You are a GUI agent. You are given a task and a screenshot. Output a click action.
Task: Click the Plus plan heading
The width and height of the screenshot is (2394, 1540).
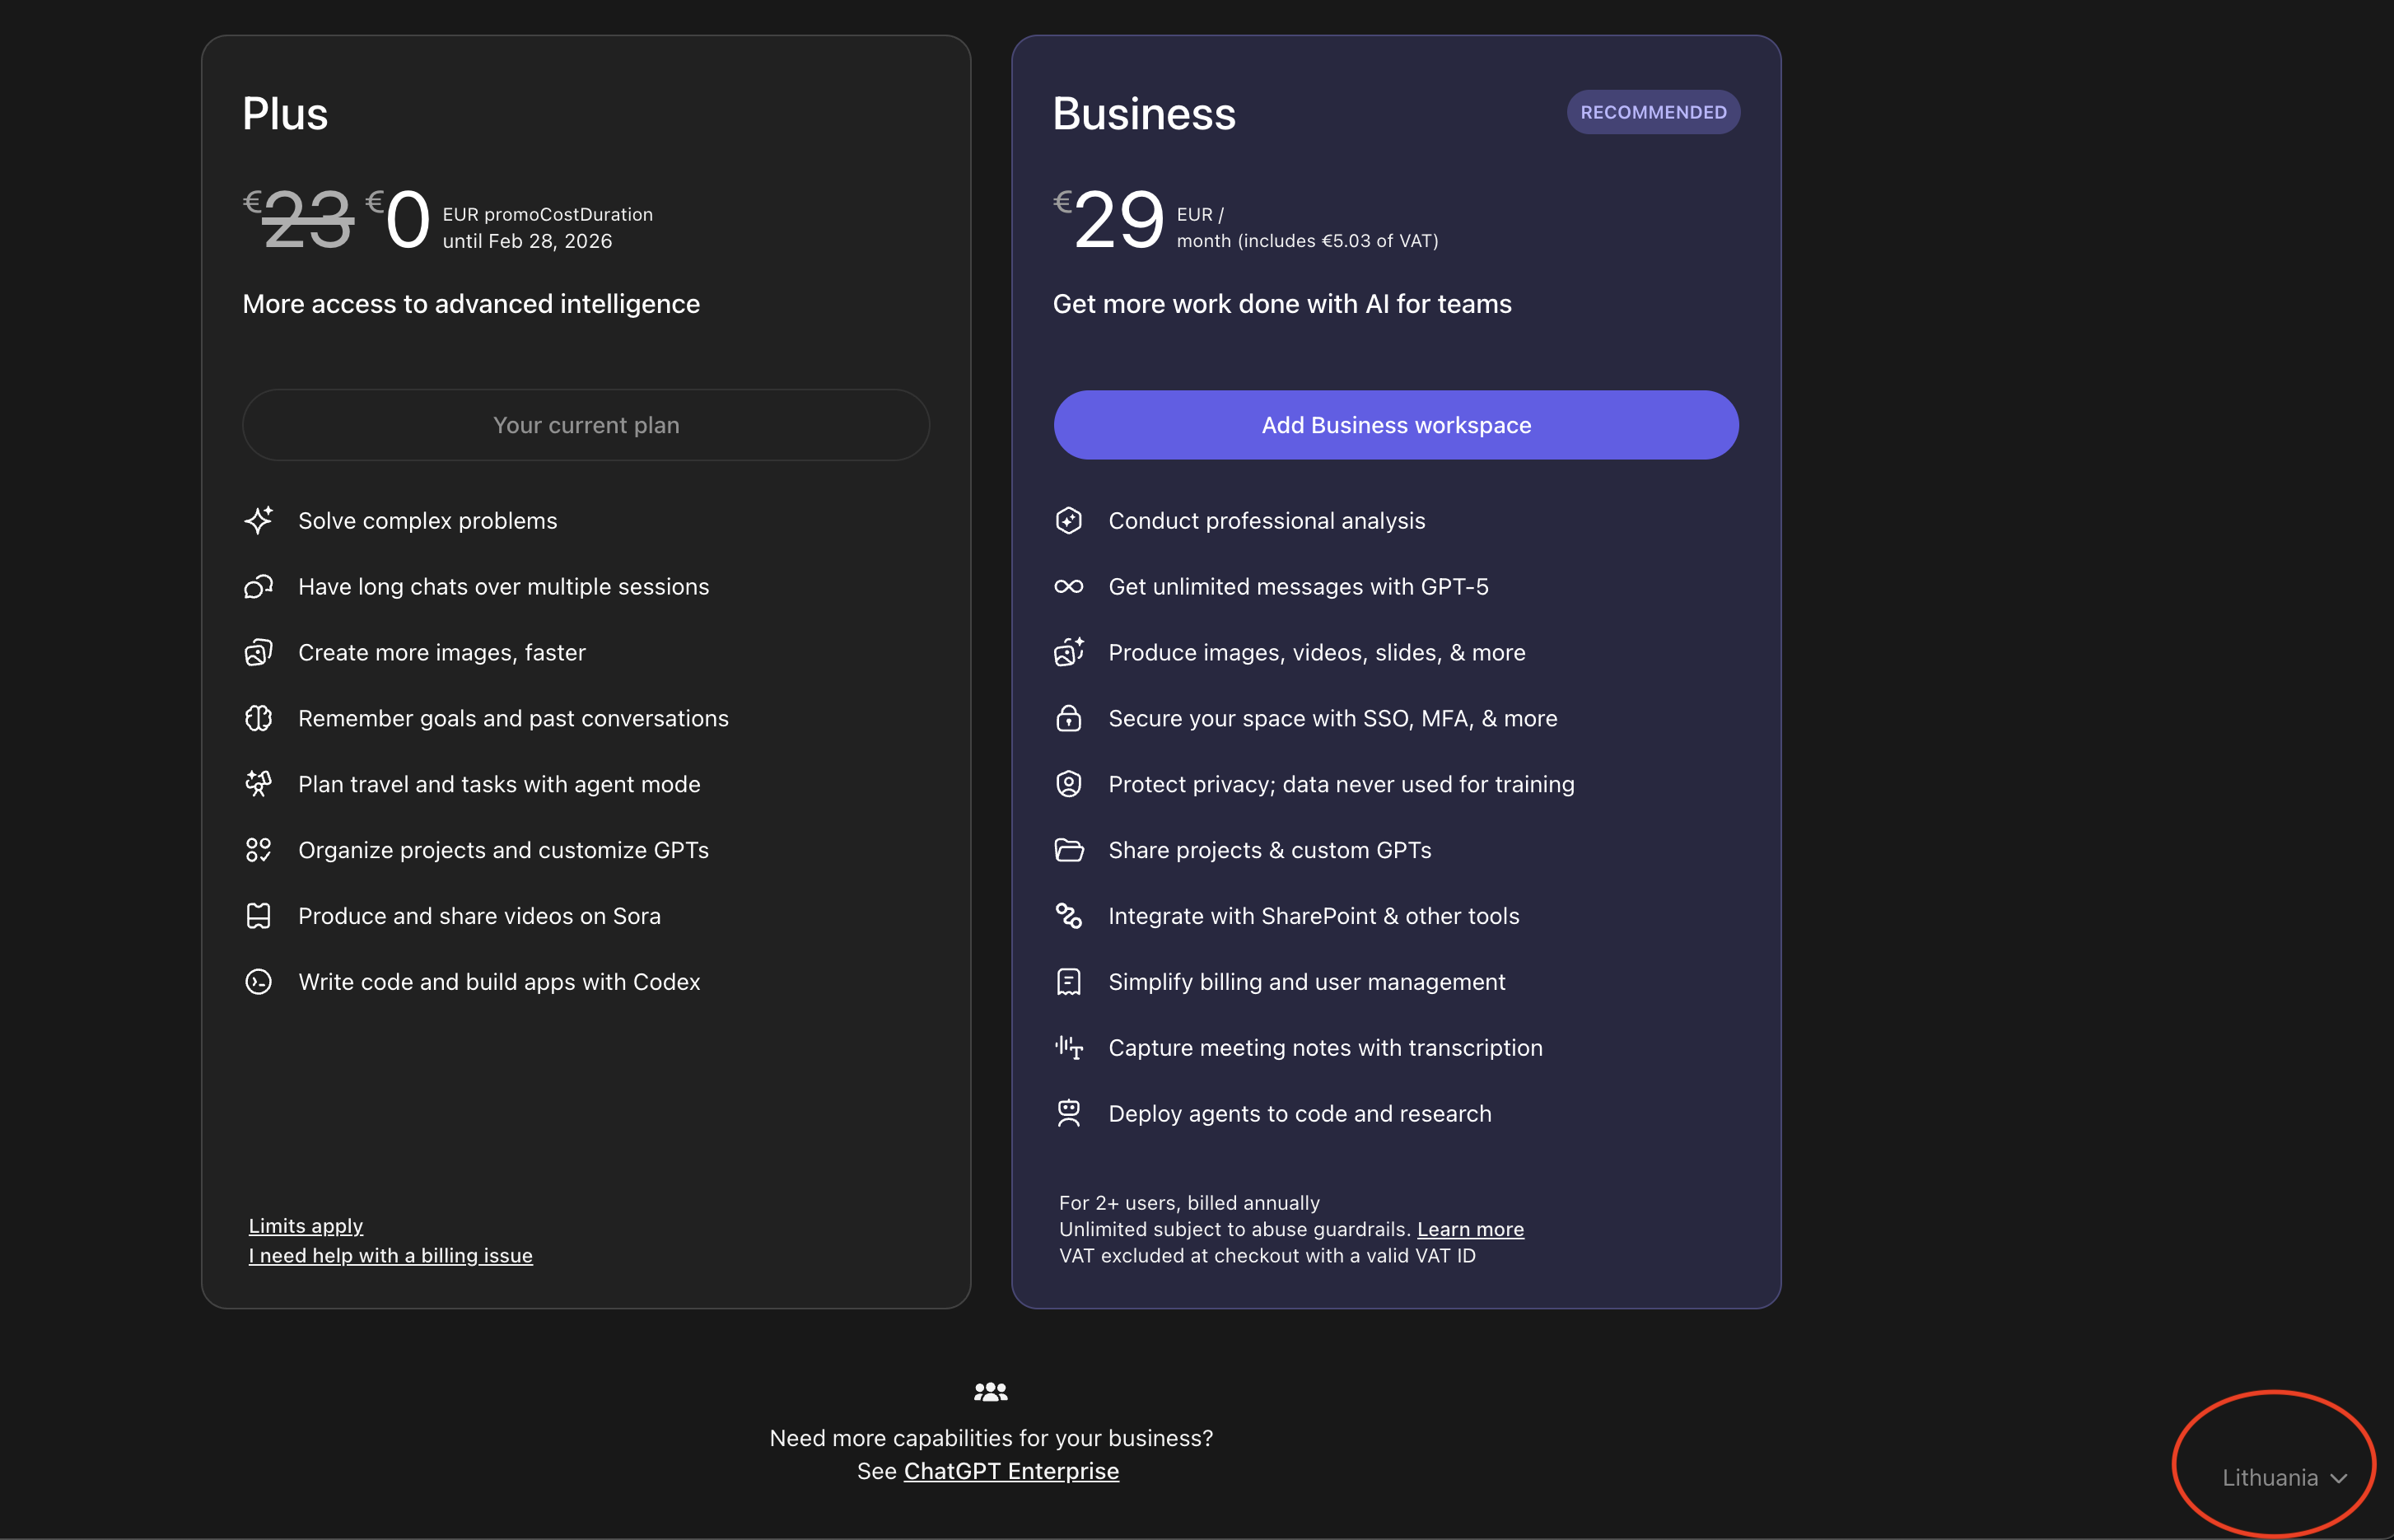click(285, 114)
